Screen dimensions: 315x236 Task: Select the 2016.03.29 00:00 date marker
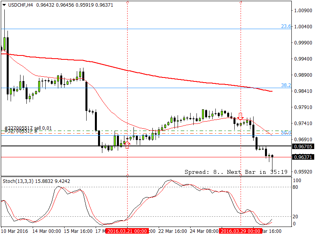click(241, 231)
